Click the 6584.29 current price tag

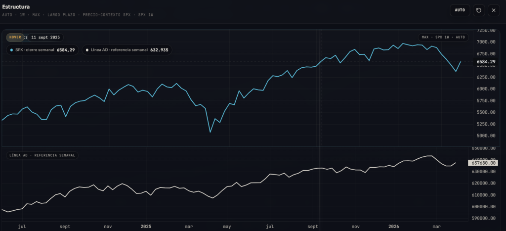click(485, 62)
